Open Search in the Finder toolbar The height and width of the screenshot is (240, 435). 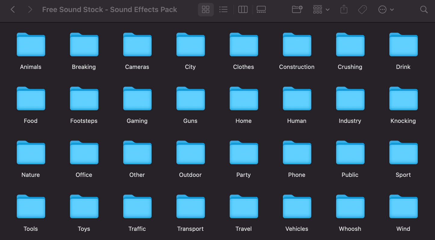coord(424,9)
